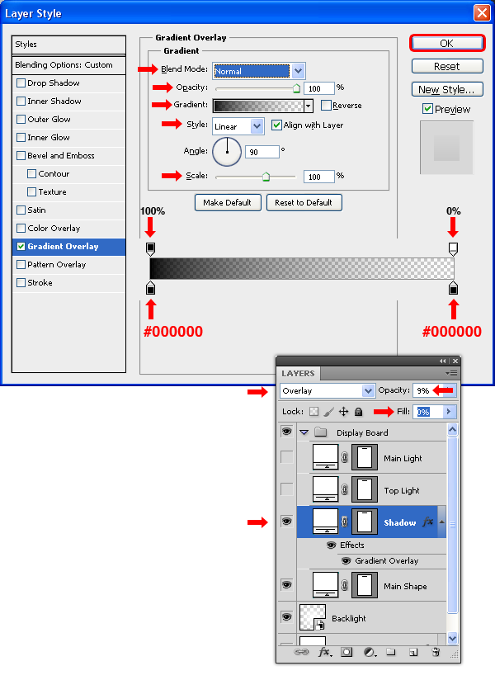Add a layer mask using the bottom mask icon
Viewport: 495px width, 680px height.
[346, 652]
